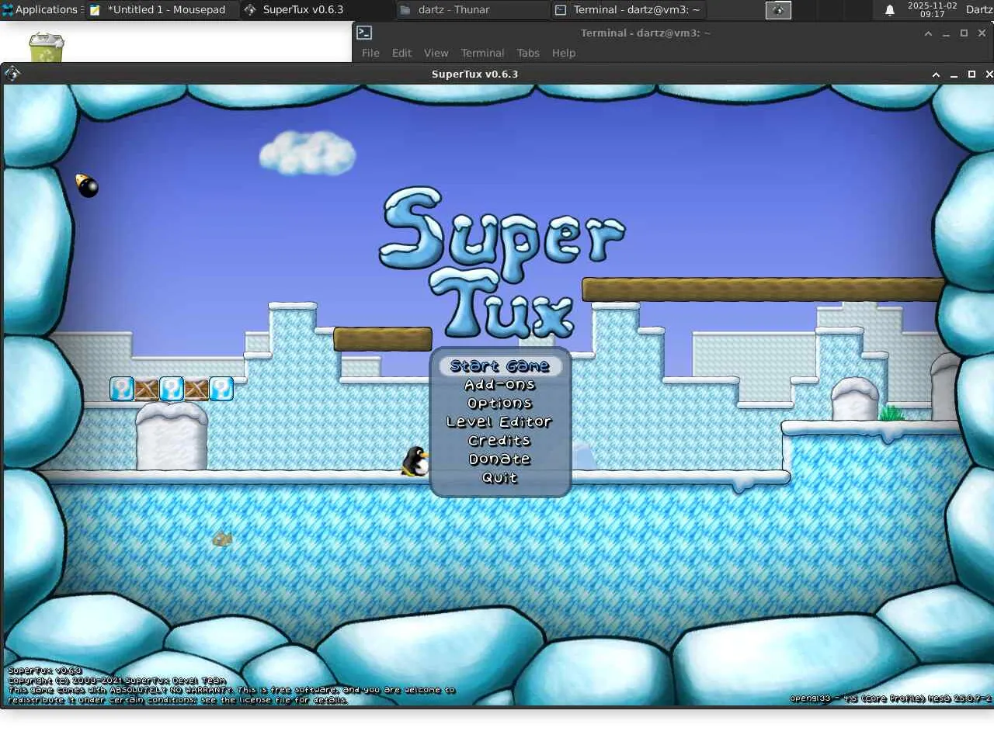994x745 pixels.
Task: Click the SuperTux v0.6.3 window title text
Action: coord(474,74)
